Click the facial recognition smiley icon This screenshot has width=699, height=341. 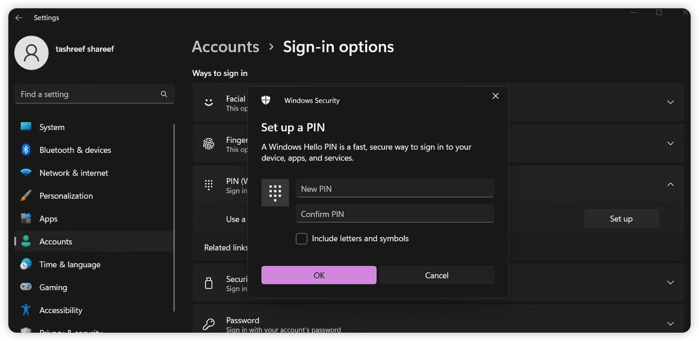tap(209, 102)
